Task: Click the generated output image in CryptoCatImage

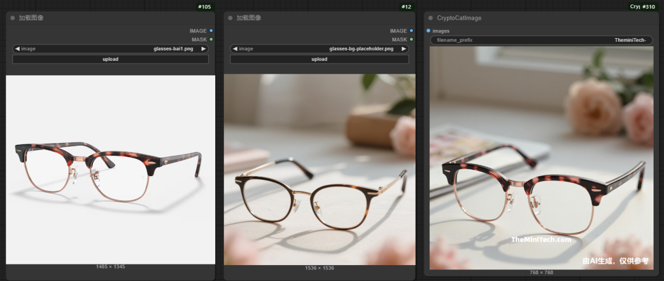Action: (541, 158)
